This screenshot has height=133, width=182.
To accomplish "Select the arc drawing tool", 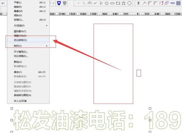I will pyautogui.click(x=89, y=3).
